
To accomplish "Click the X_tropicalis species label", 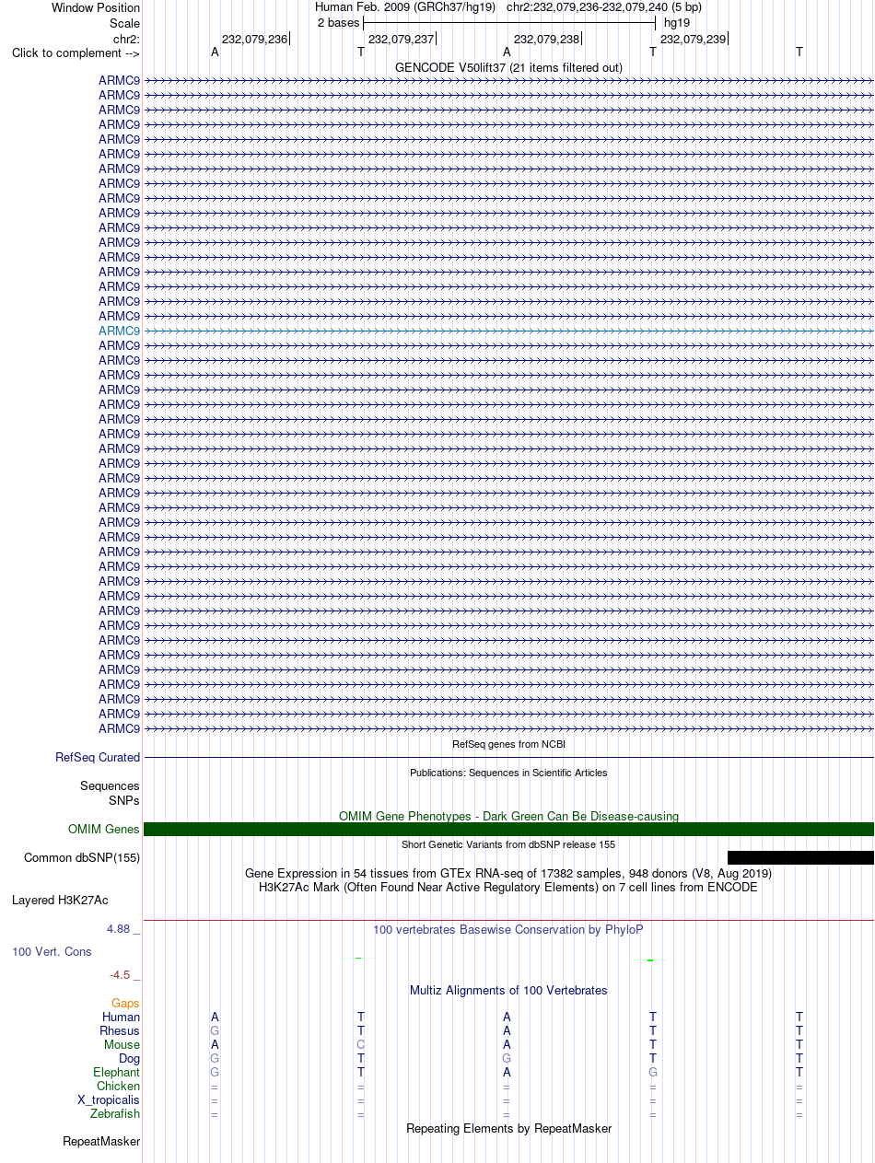I will pyautogui.click(x=109, y=1100).
